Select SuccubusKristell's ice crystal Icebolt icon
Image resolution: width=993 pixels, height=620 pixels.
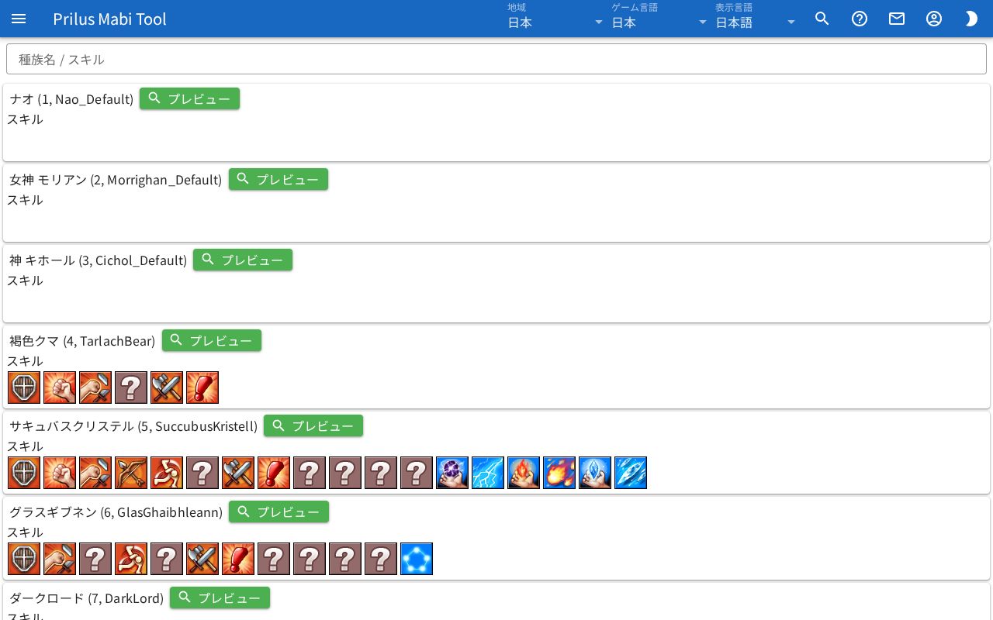pyautogui.click(x=595, y=473)
